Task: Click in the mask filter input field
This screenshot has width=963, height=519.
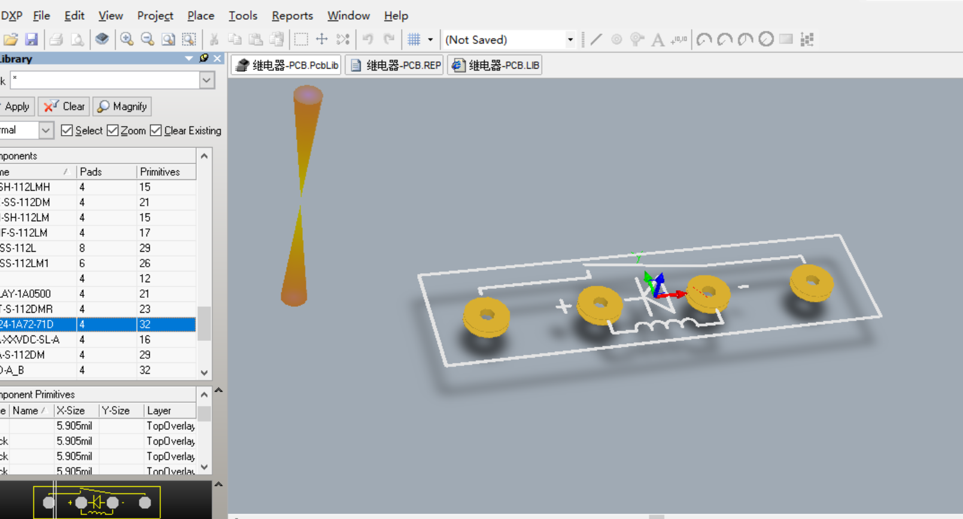Action: (105, 80)
